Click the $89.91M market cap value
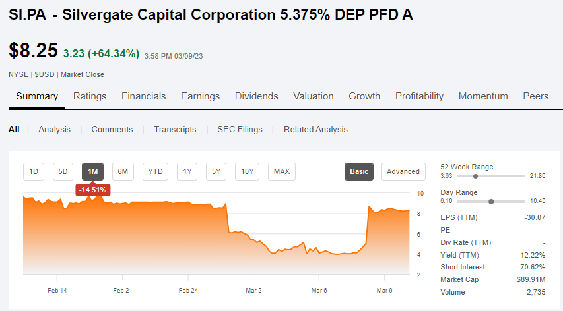This screenshot has width=563, height=311. (531, 279)
